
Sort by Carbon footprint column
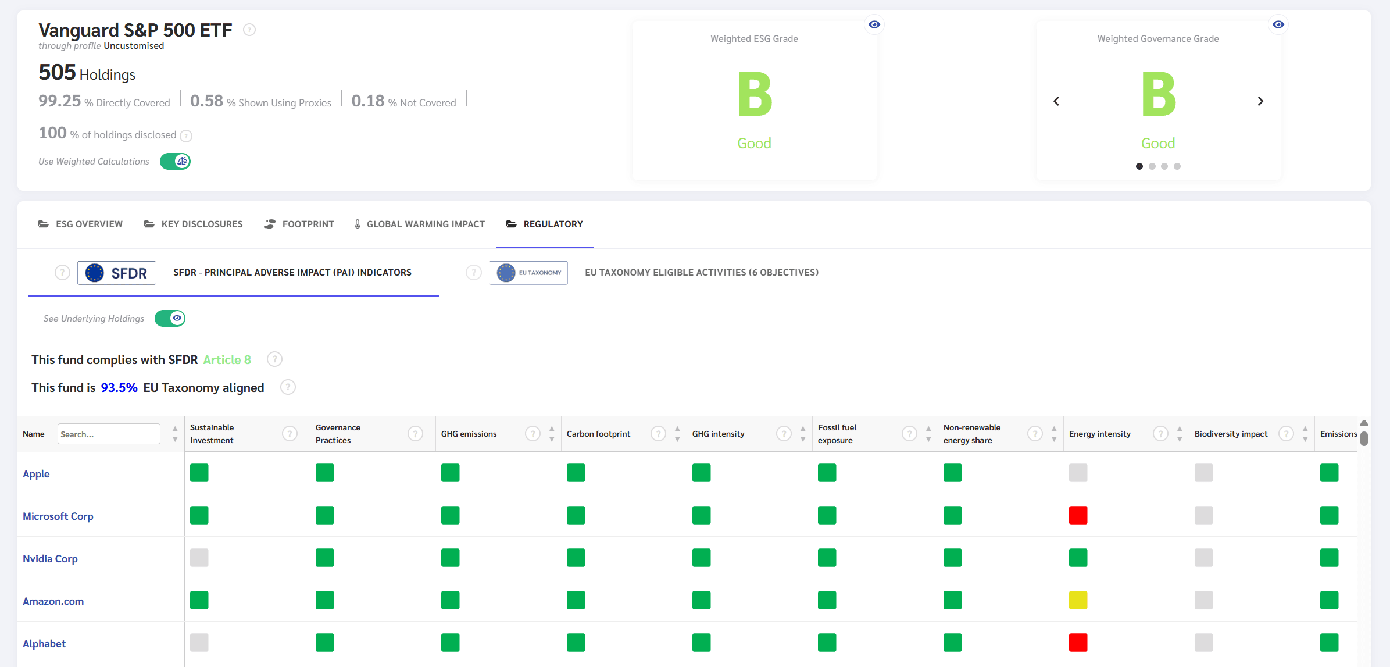(677, 434)
